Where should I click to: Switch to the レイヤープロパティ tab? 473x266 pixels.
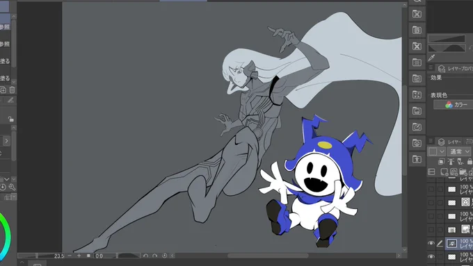pyautogui.click(x=455, y=69)
